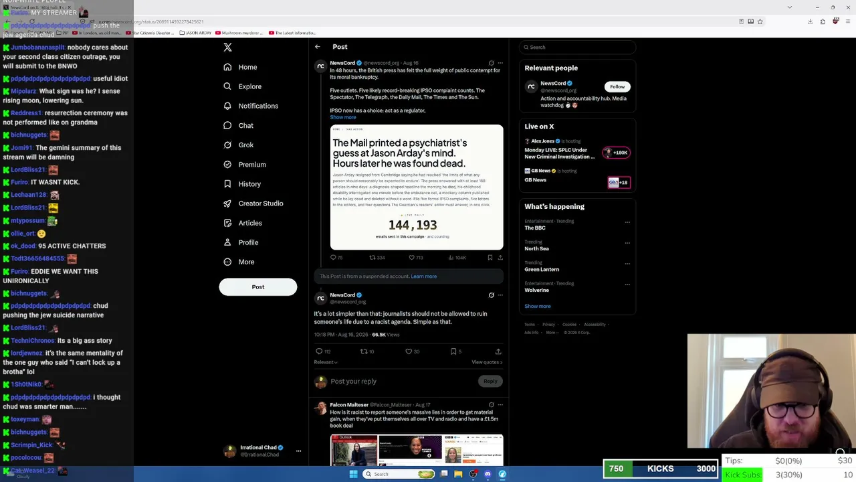Click the Reply button
The height and width of the screenshot is (482, 856).
[490, 381]
